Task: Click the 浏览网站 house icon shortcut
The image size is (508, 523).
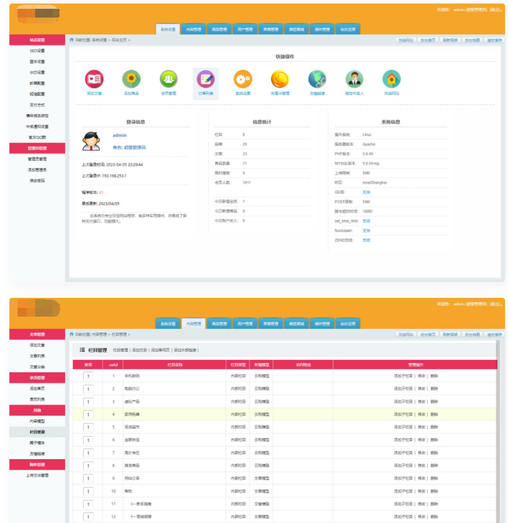Action: [x=391, y=79]
